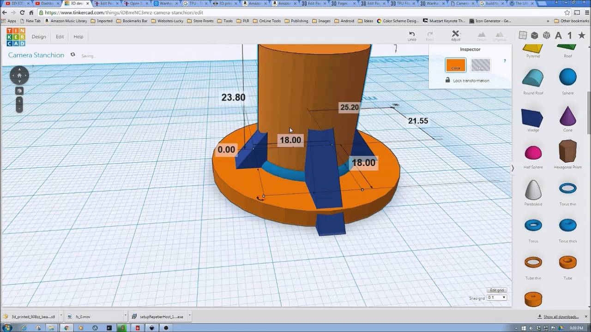Image resolution: width=591 pixels, height=332 pixels.
Task: Open the Adjust tools icon
Action: (x=456, y=34)
